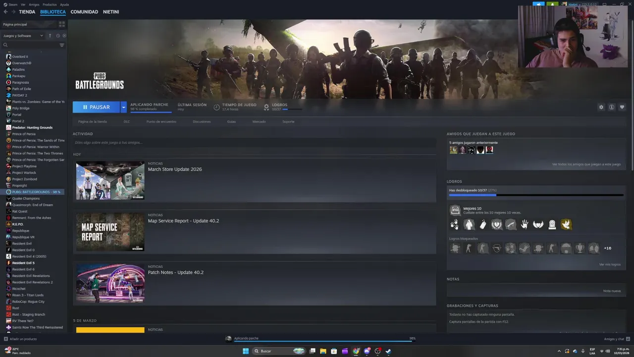The width and height of the screenshot is (634, 357).
Task: Expand the Juegos y Software dropdown
Action: 23,36
